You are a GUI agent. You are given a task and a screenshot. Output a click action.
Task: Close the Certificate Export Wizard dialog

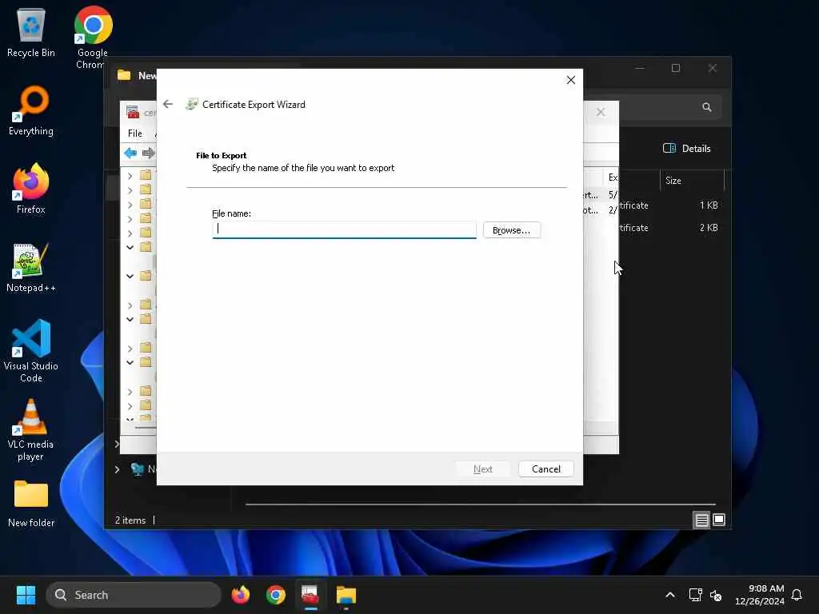[571, 80]
